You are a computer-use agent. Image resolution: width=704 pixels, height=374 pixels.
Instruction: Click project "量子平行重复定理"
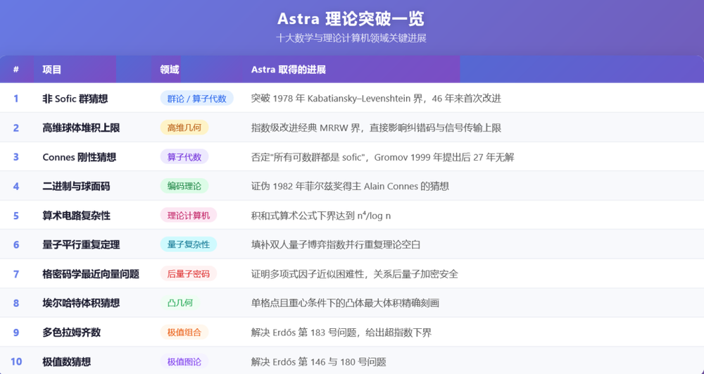[x=81, y=244]
